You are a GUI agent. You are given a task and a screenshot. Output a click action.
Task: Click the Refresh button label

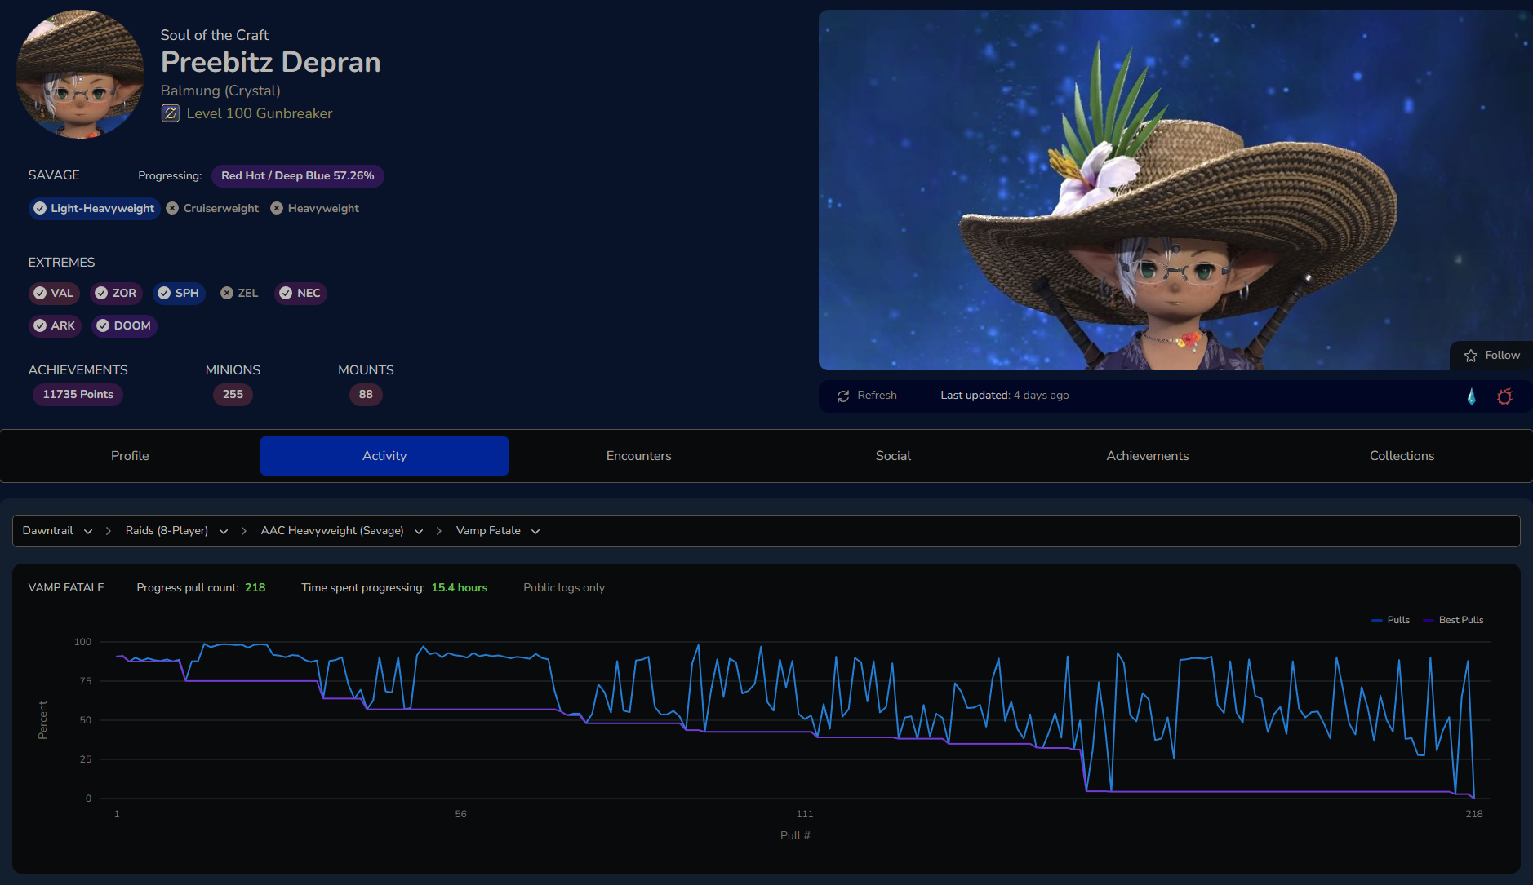tap(878, 396)
